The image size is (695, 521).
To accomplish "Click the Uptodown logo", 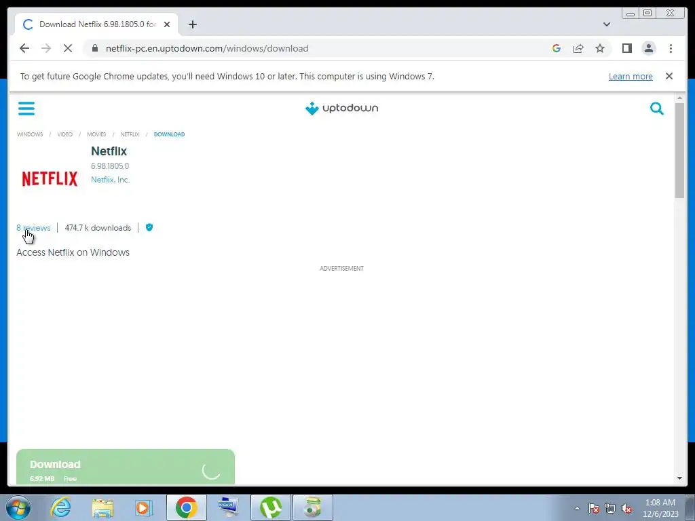I will (341, 108).
